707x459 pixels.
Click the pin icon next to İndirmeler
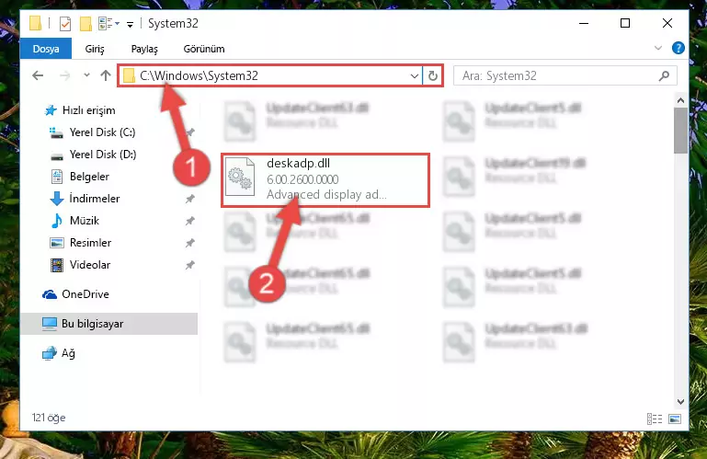pyautogui.click(x=190, y=199)
